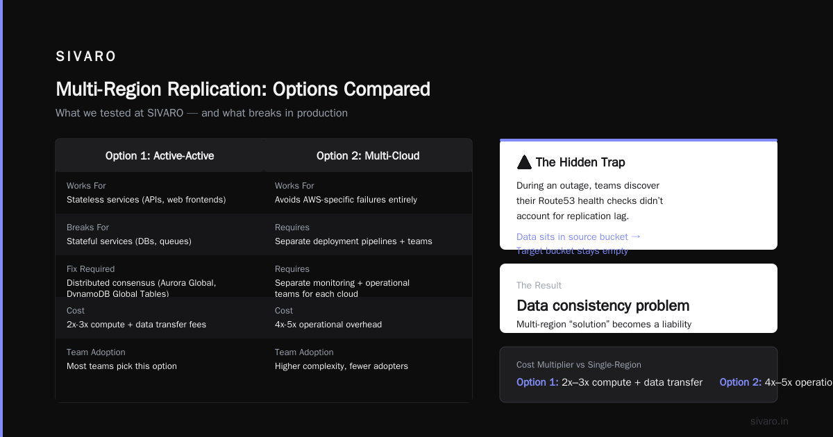Viewport: 833px width, 437px height.
Task: Select the 4x-5x operational overhead cell
Action: pos(368,318)
